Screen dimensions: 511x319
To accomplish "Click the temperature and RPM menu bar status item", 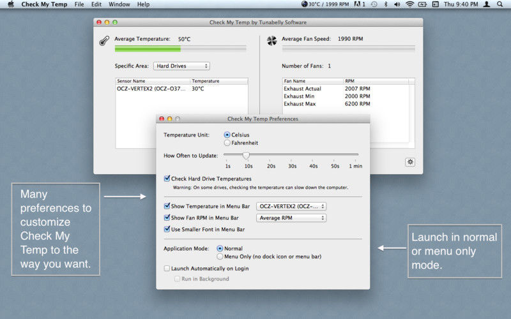I will pyautogui.click(x=325, y=4).
